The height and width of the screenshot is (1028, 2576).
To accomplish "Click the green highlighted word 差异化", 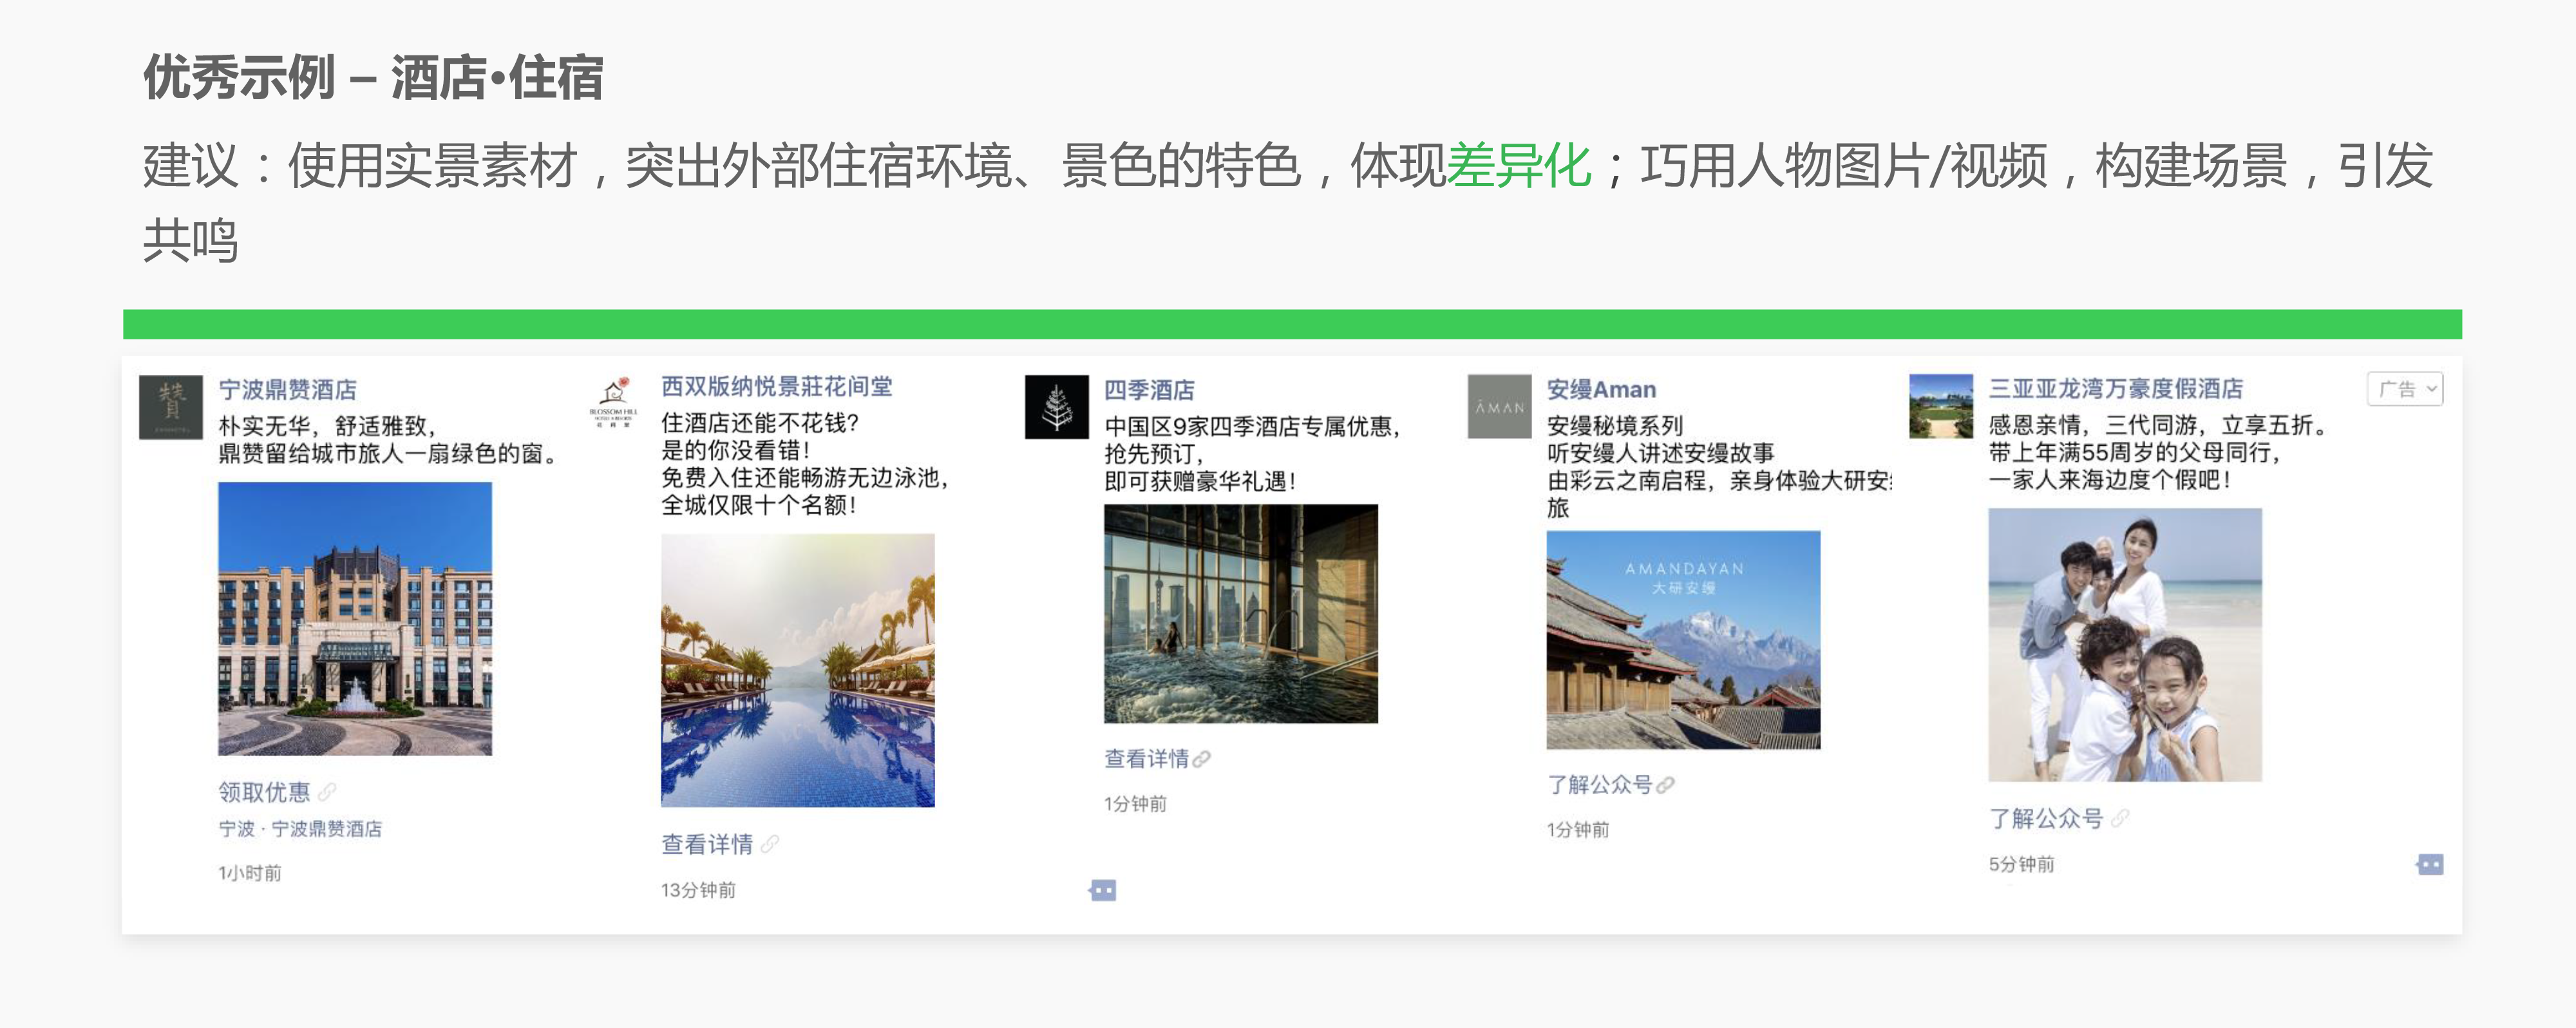I will [1519, 165].
